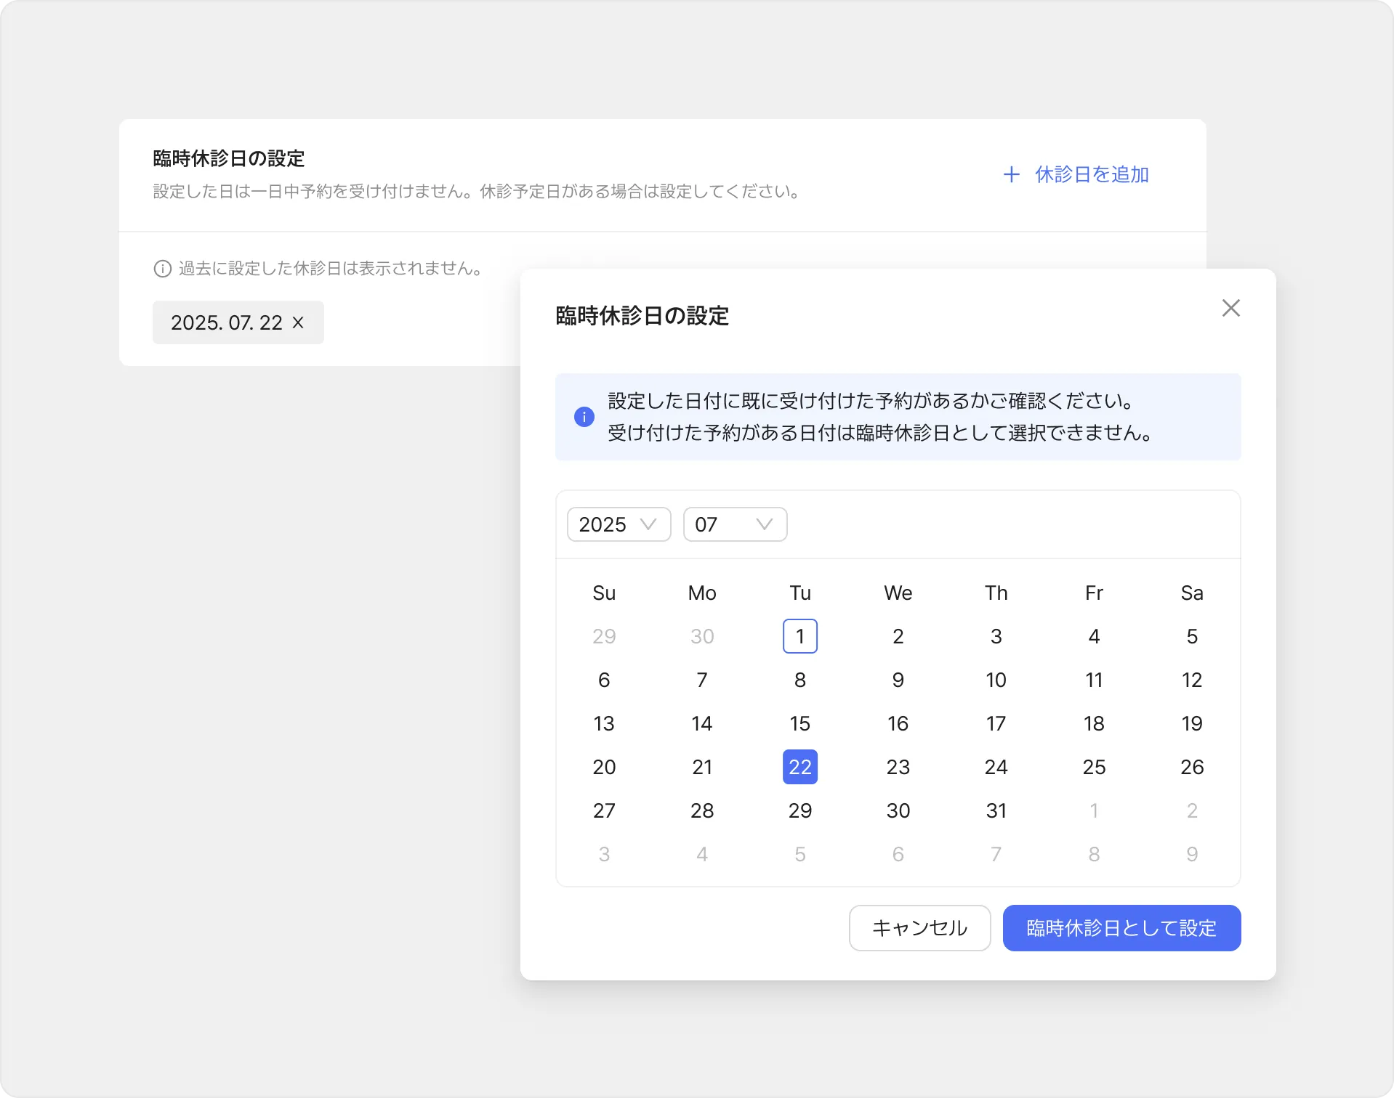The image size is (1394, 1098).
Task: Click greyed June 29 in first row
Action: click(604, 636)
